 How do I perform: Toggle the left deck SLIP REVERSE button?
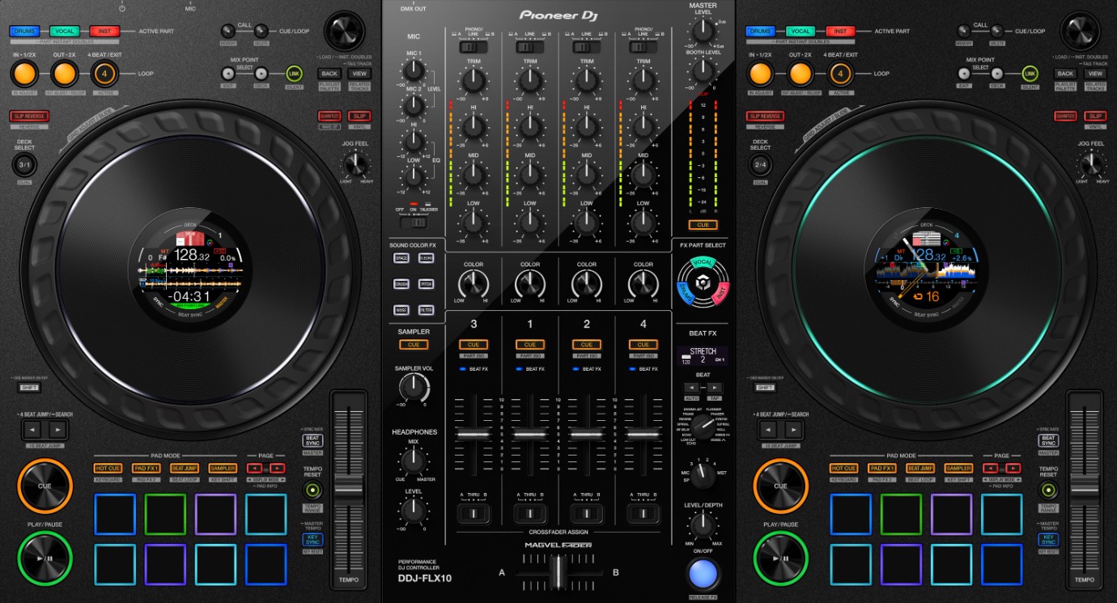point(29,116)
